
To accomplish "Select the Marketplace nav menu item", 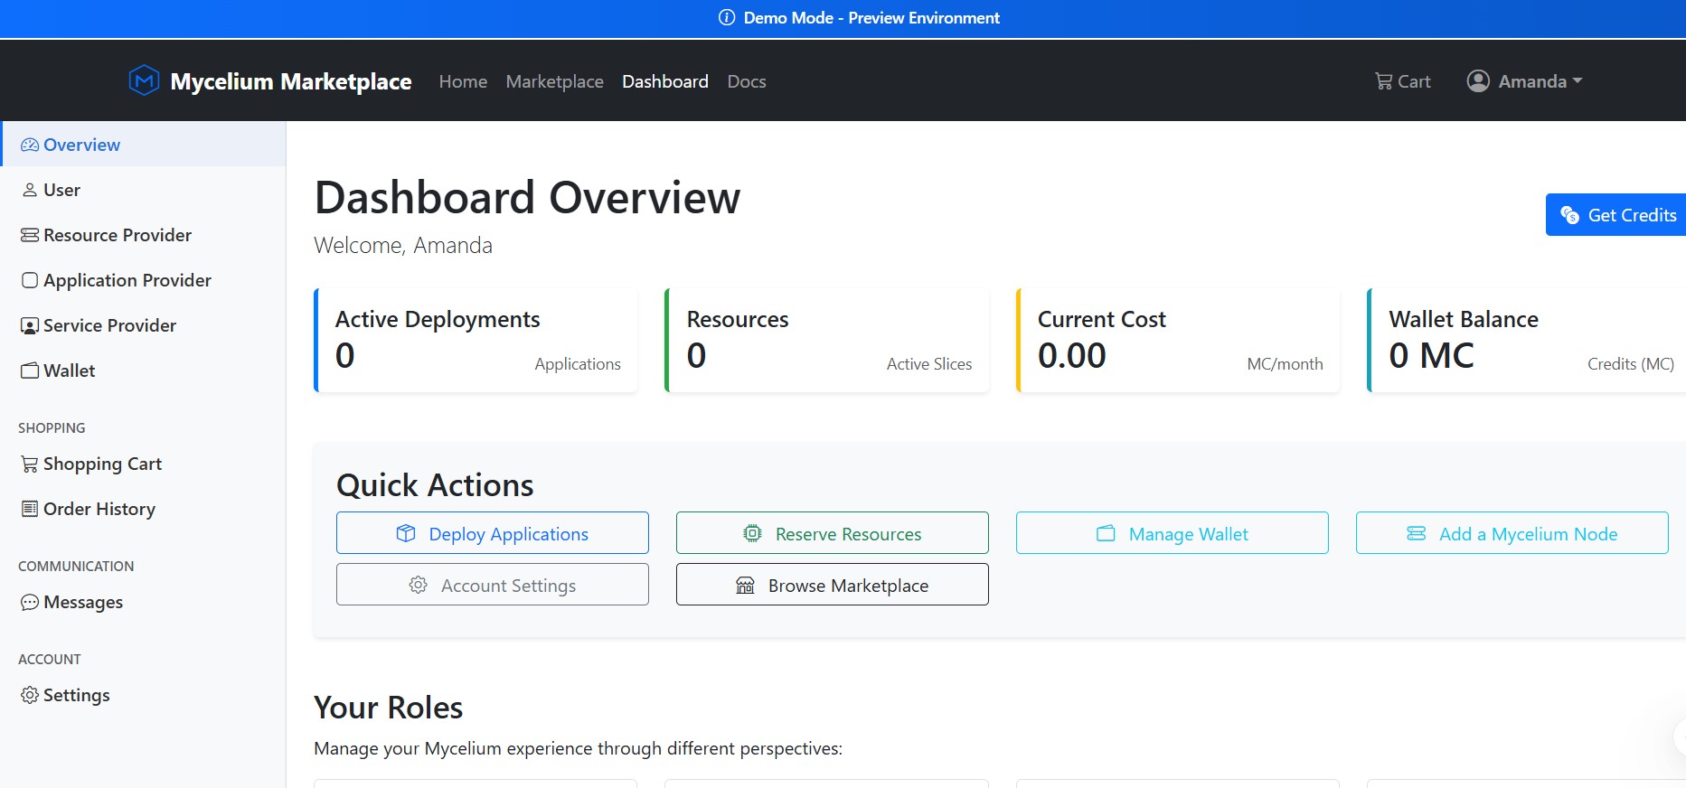I will (x=554, y=81).
